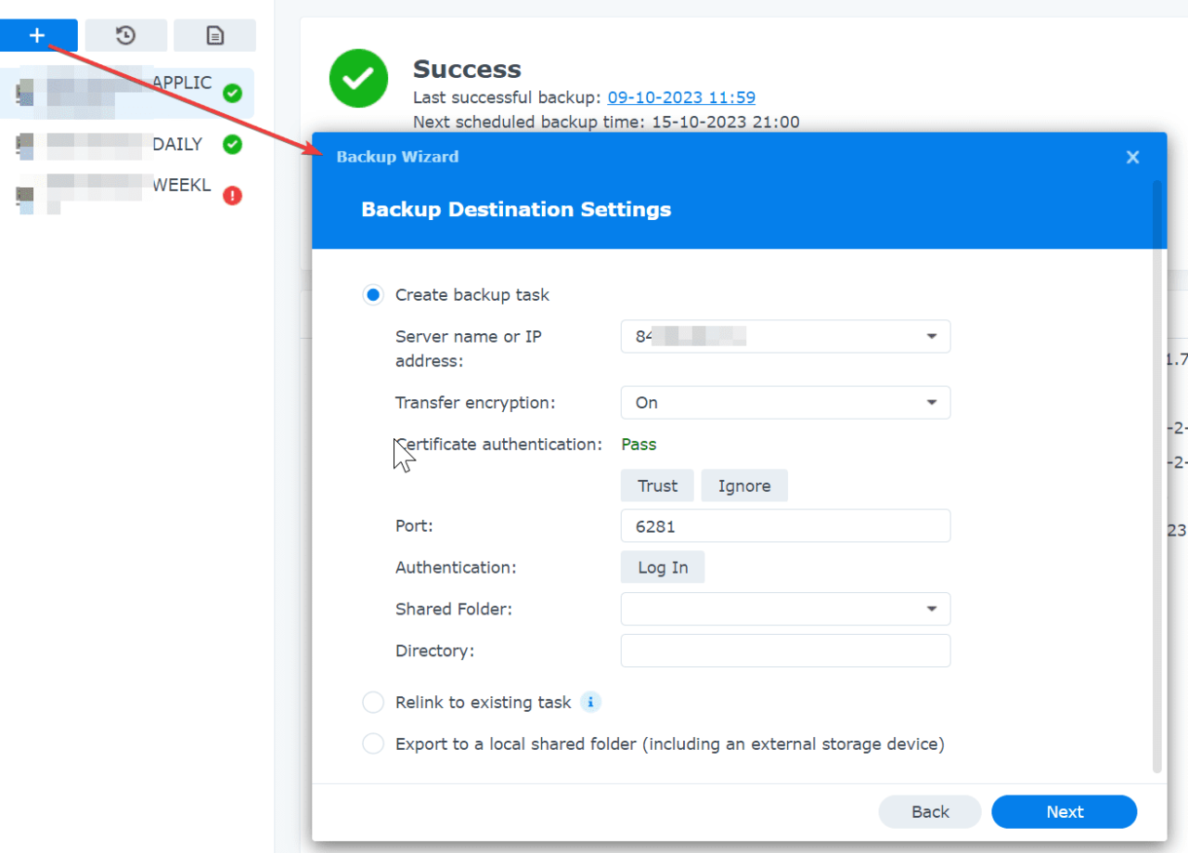Click the Next button in wizard
Screen dimensions: 1188x853
click(x=1065, y=811)
